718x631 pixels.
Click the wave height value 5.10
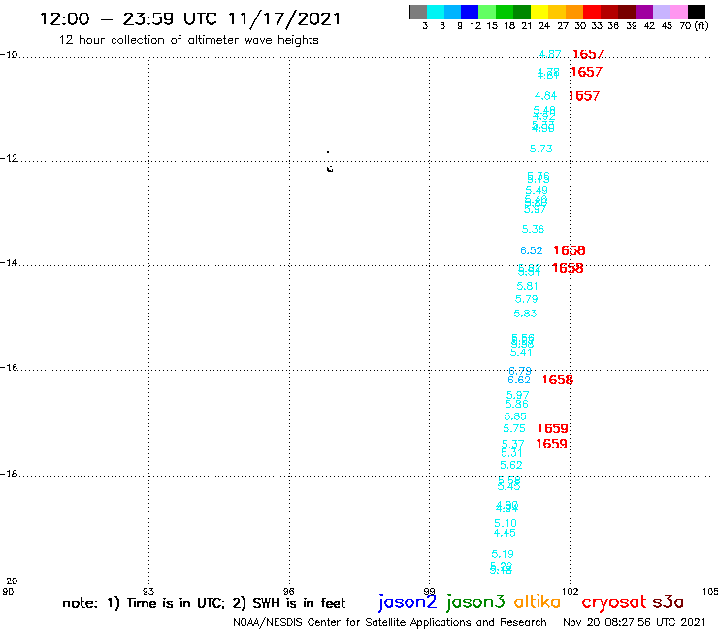506,523
